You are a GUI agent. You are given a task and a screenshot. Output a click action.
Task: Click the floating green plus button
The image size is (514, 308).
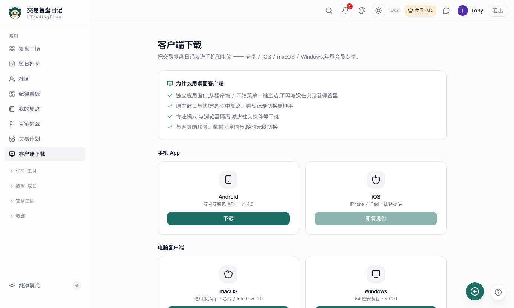point(475,291)
